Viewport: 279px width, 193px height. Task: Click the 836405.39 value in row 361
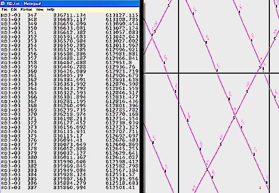coord(68,76)
